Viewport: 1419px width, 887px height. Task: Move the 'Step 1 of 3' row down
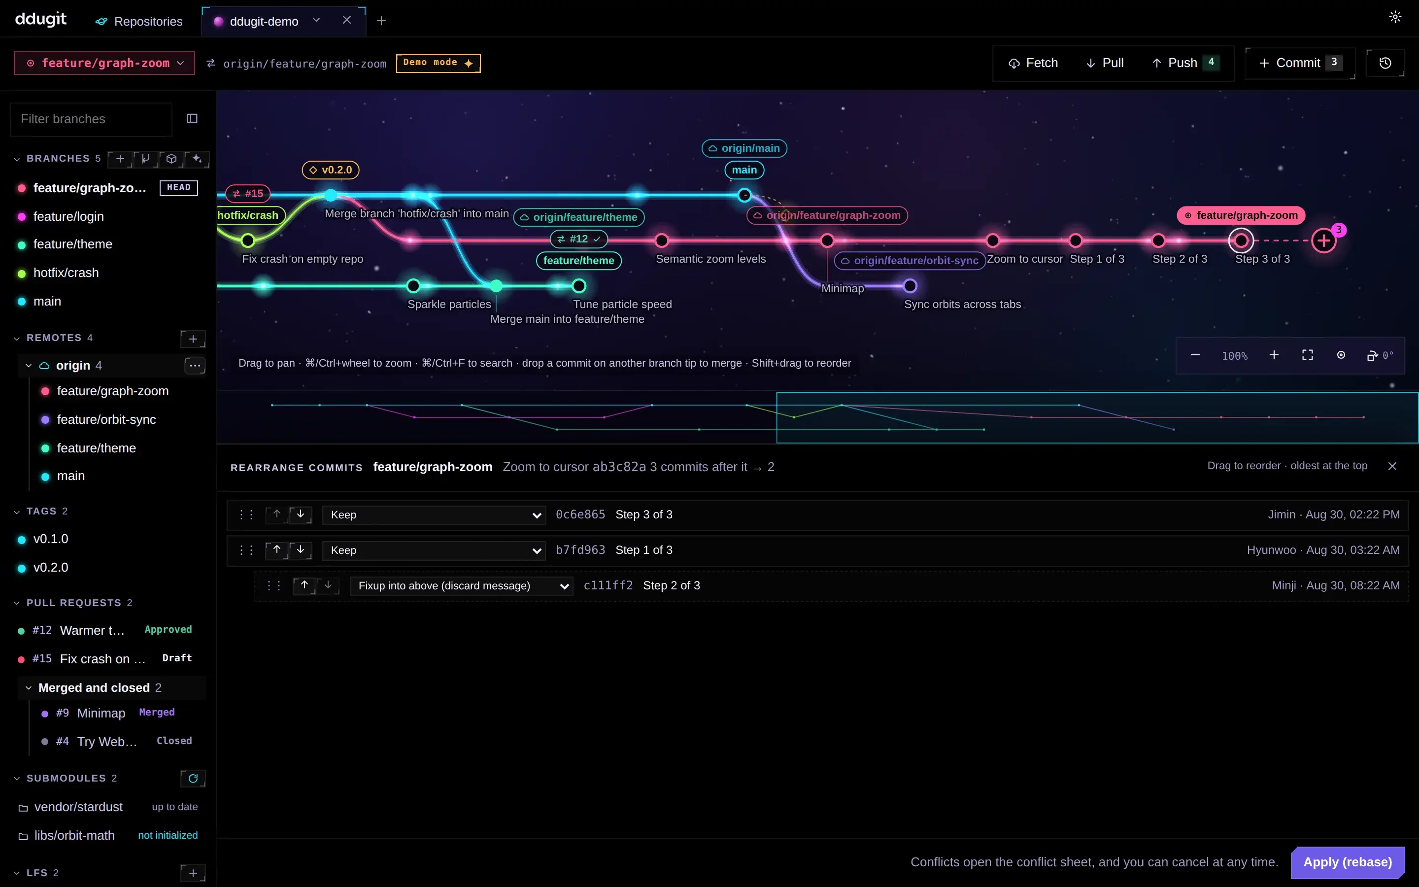[300, 549]
